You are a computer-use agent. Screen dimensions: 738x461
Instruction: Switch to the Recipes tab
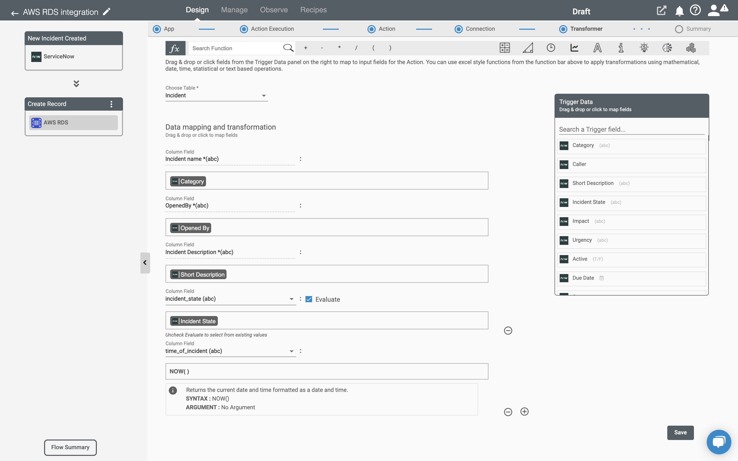tap(313, 9)
